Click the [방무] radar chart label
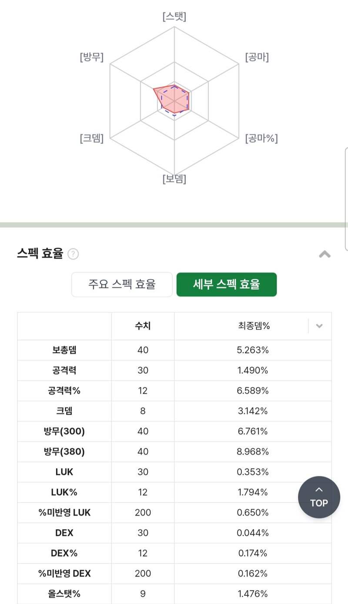Screen dimensions: 348x604 92,57
